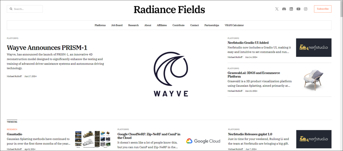
Task: Open the VRAM Calculator menu item
Action: pyautogui.click(x=234, y=25)
